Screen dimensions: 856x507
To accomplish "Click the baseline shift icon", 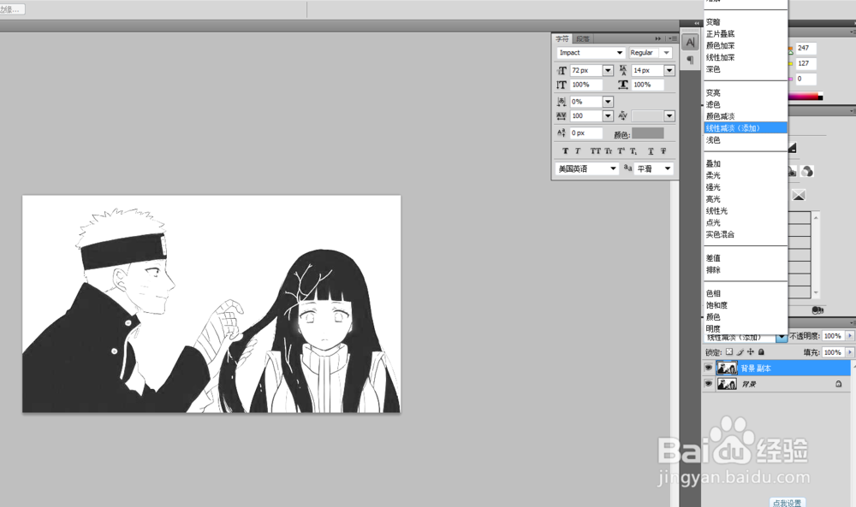I will [562, 133].
